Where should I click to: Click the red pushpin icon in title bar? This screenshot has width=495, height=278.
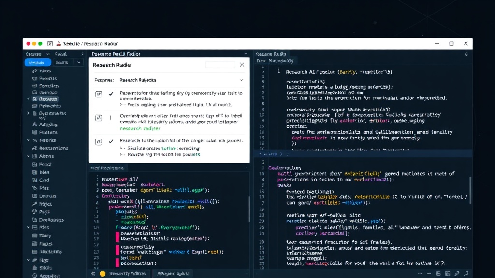coord(58,43)
